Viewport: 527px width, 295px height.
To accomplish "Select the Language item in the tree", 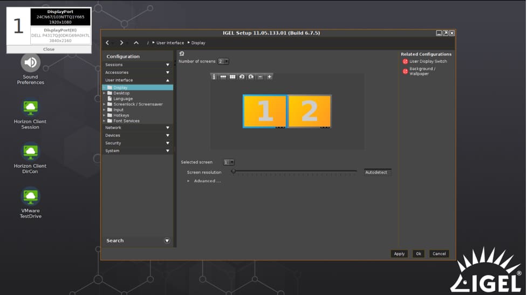I will click(x=123, y=99).
